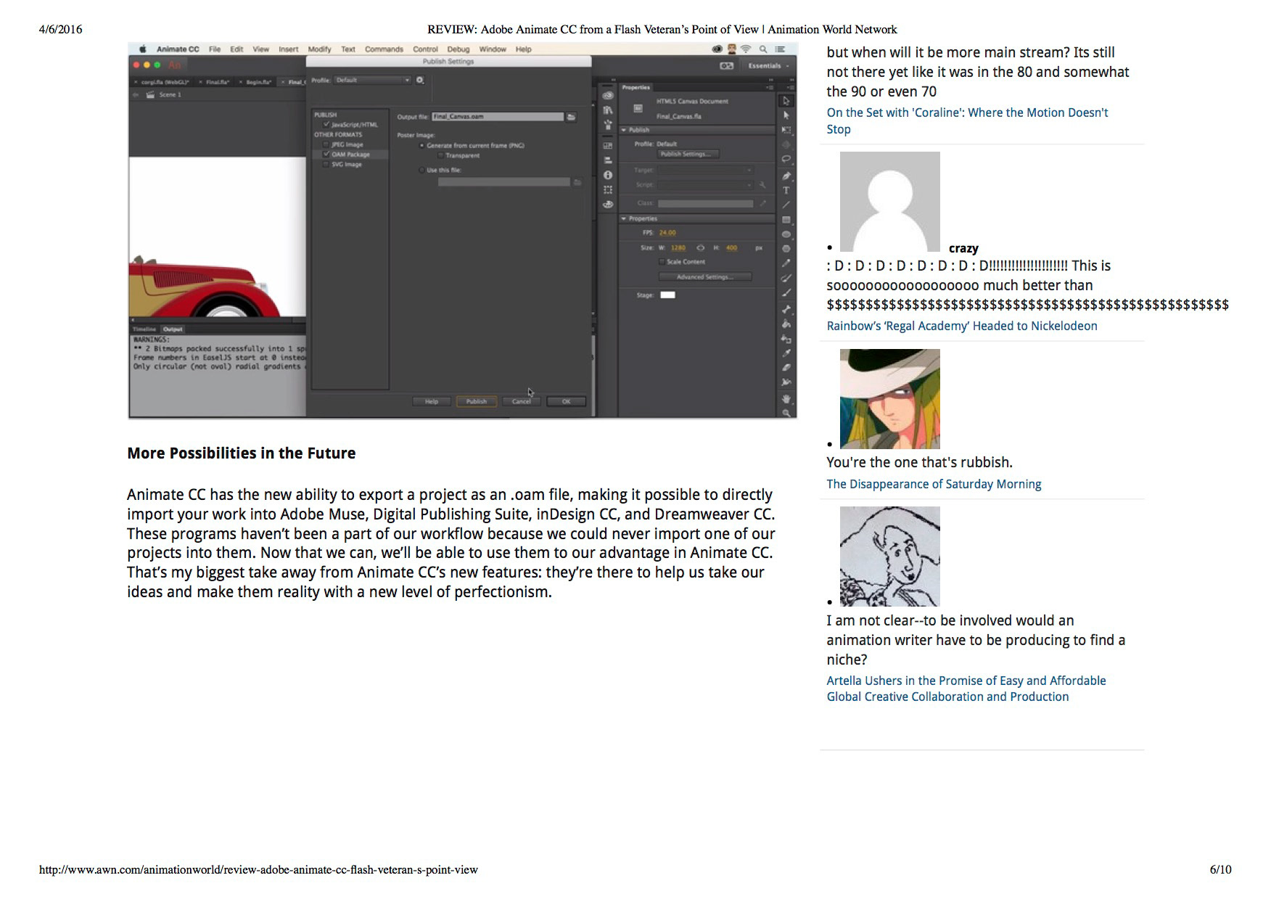
Task: Select the Bone tool
Action: 786,310
